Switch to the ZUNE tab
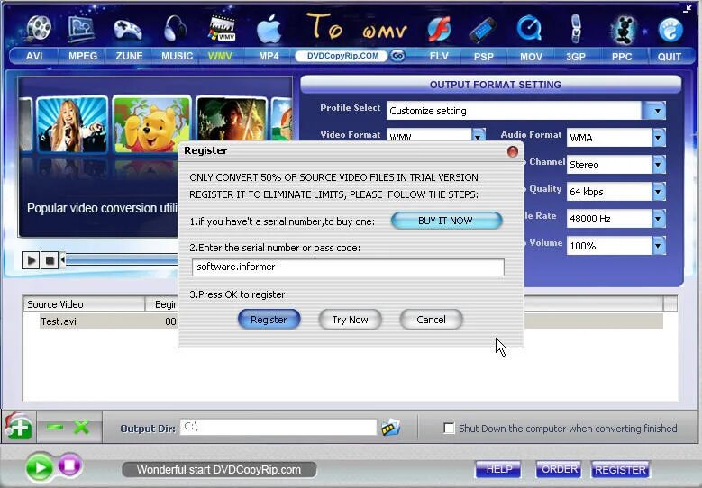 [130, 57]
